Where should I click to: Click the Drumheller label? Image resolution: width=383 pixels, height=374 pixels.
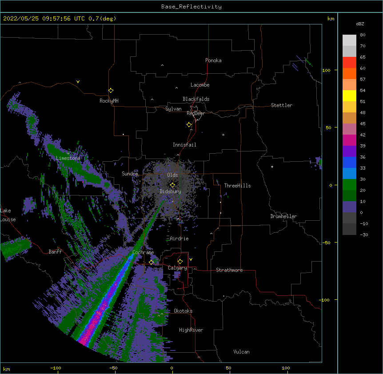tap(283, 216)
